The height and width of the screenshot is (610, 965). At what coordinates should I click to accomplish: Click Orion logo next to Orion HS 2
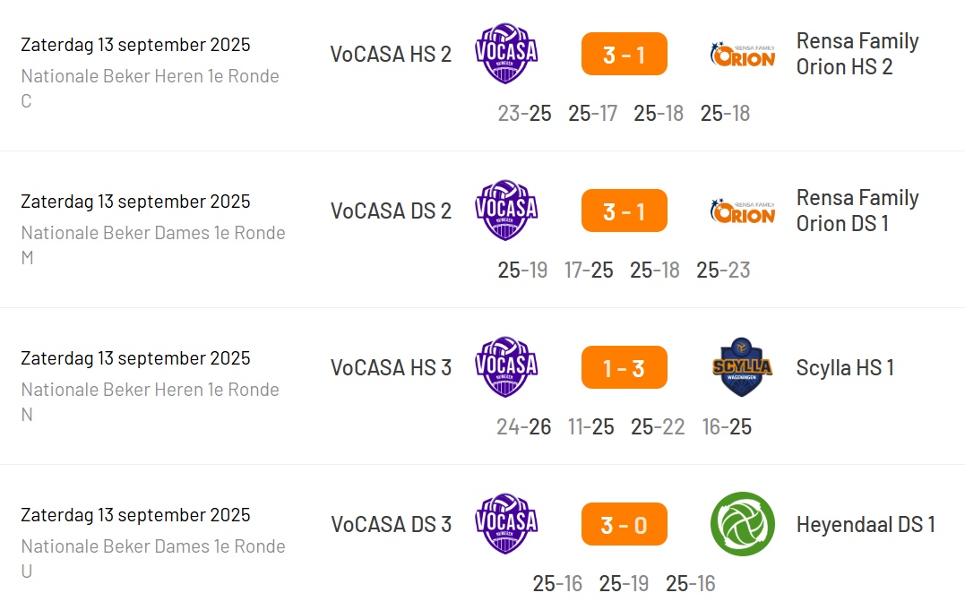742,54
